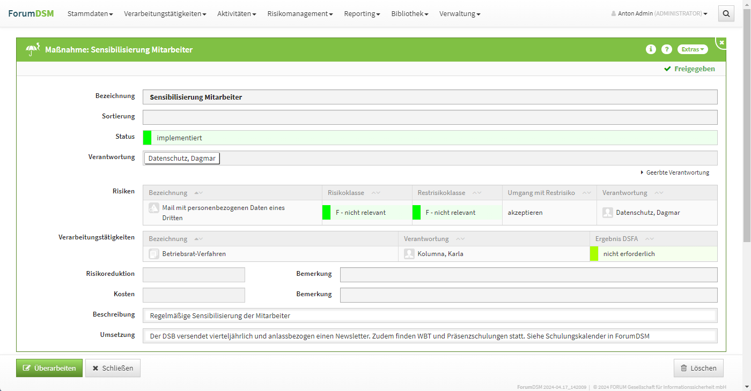Image resolution: width=751 pixels, height=391 pixels.
Task: Sort by Ergebnis DSFA column
Action: (650, 239)
